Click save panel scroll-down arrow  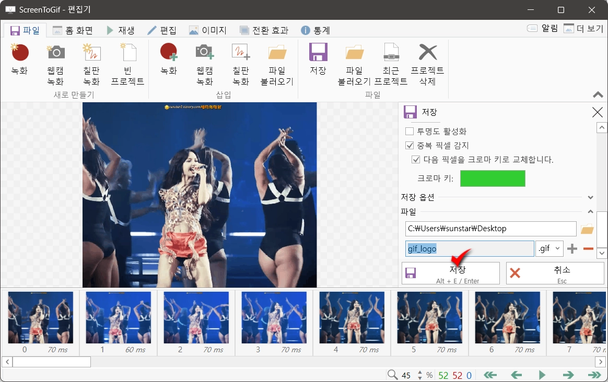coord(602,253)
